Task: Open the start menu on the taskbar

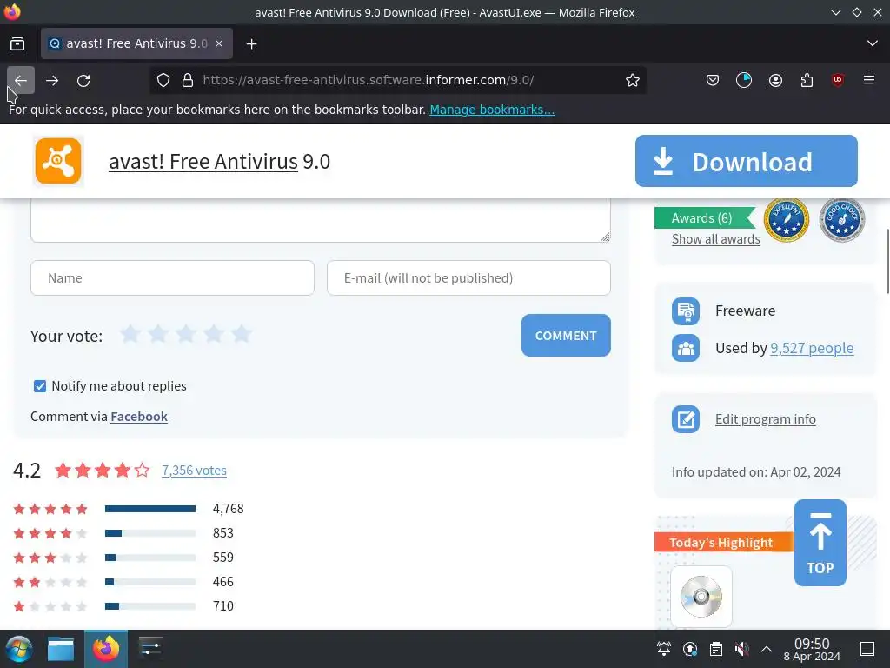Action: (19, 649)
